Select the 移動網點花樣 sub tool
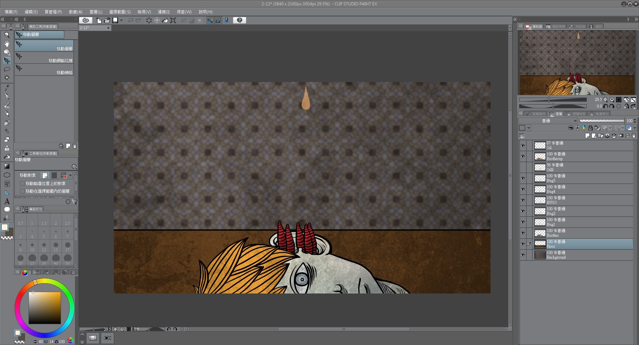 pyautogui.click(x=44, y=57)
